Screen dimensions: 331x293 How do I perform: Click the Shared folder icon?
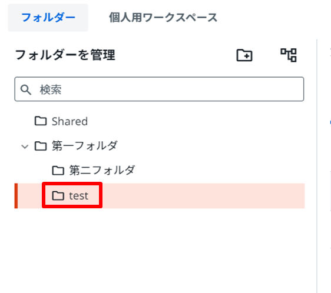[x=41, y=121]
